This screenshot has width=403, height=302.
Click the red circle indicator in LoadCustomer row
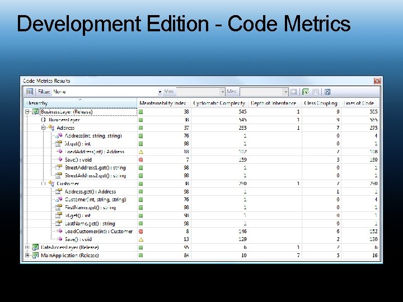point(141,232)
